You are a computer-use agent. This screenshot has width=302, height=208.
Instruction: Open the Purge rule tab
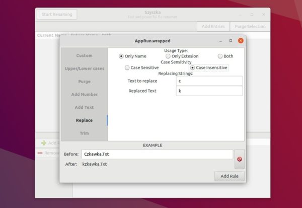point(84,82)
